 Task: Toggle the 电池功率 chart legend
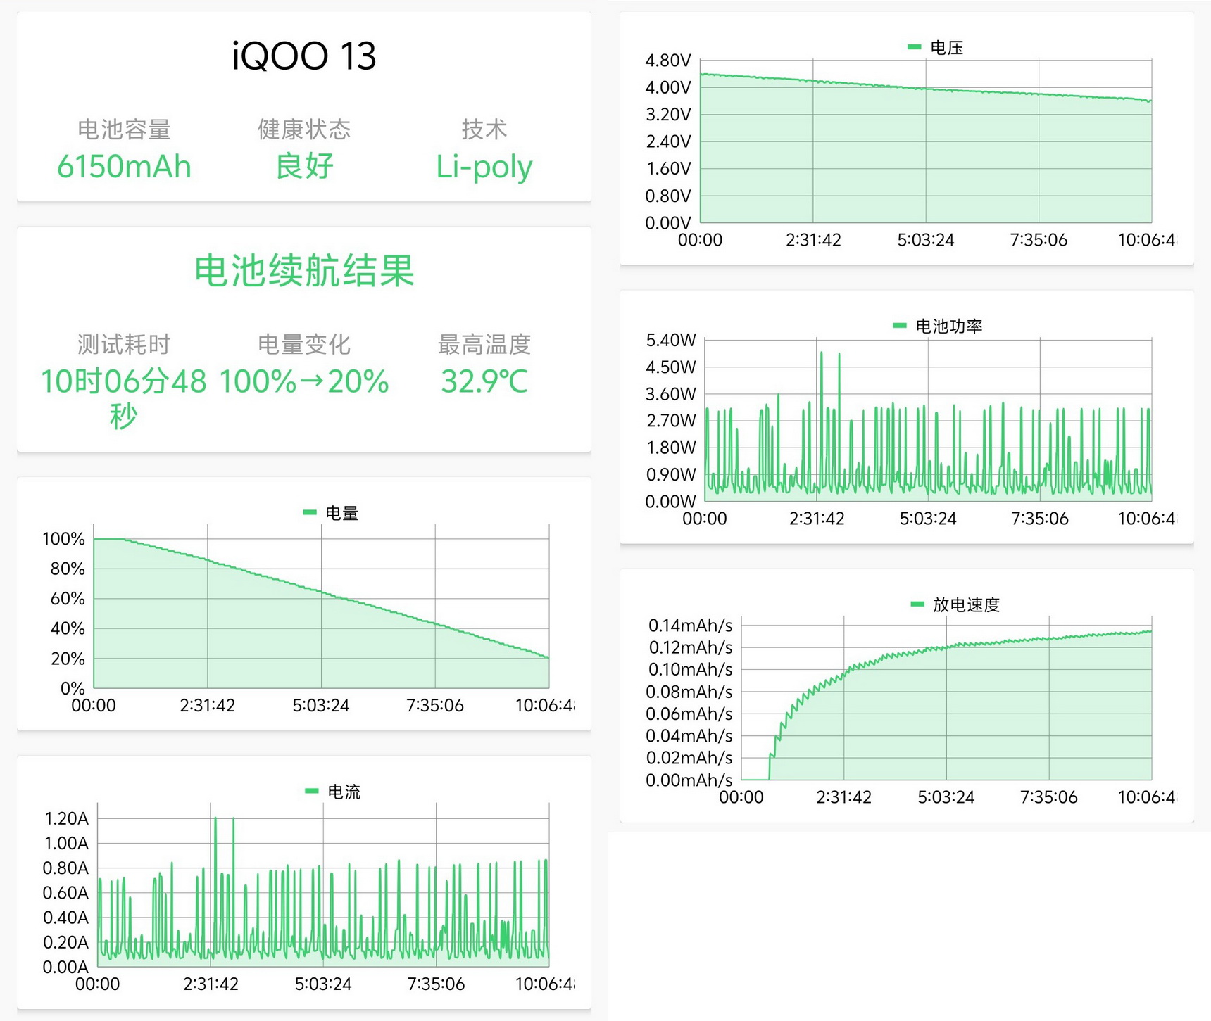(937, 326)
